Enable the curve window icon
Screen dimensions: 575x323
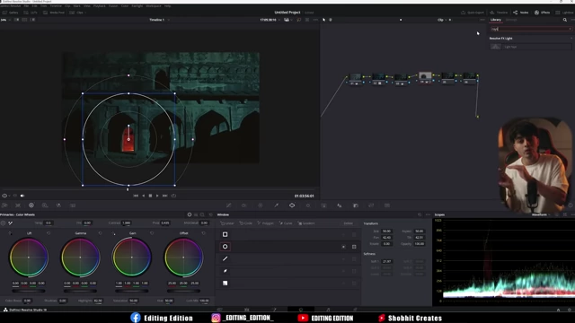click(x=226, y=271)
